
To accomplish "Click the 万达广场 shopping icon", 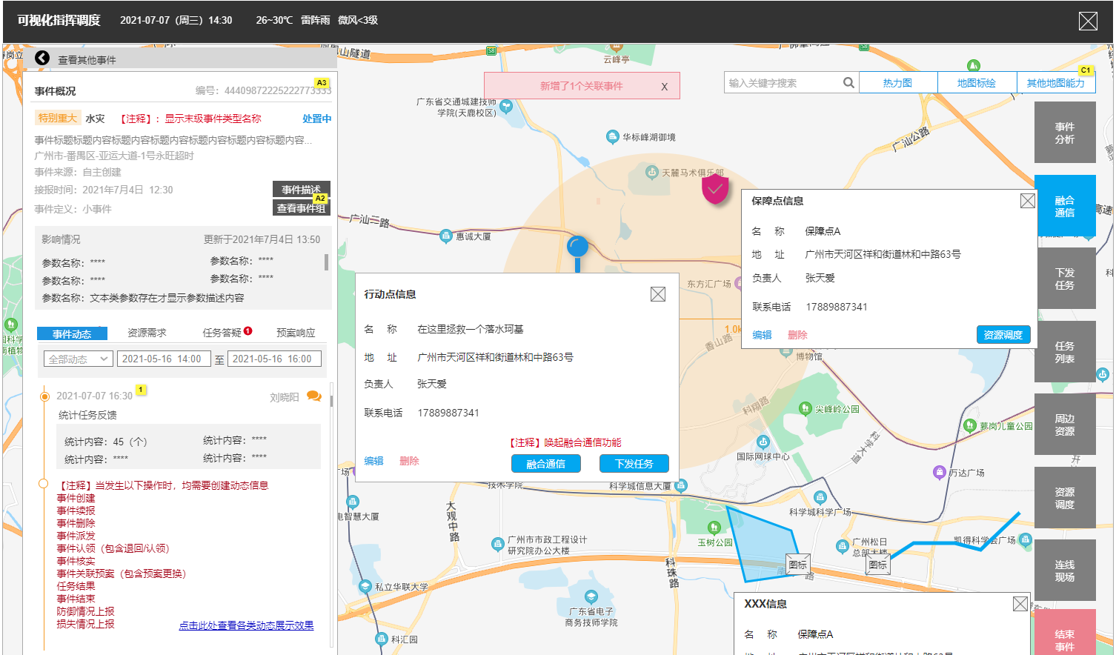I will point(940,472).
